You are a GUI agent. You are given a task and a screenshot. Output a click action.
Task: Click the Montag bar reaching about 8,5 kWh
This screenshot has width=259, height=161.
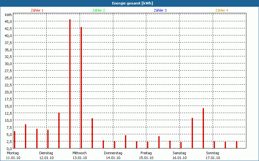(26, 136)
